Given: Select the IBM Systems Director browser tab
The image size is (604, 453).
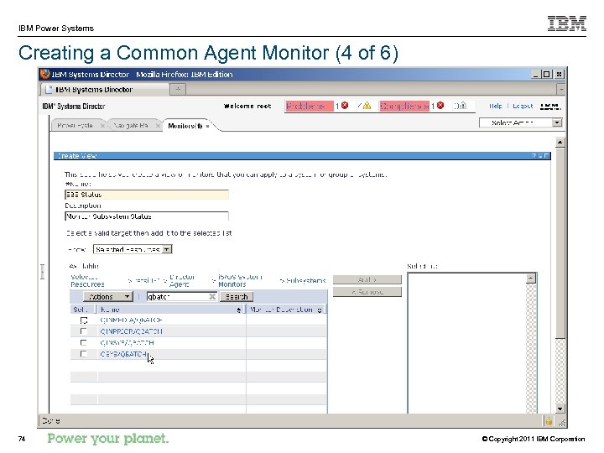Looking at the screenshot, I should 105,90.
